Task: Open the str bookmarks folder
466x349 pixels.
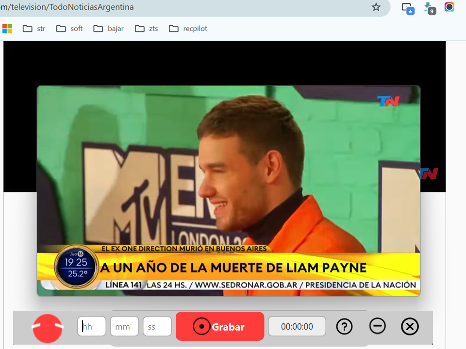Action: click(34, 29)
